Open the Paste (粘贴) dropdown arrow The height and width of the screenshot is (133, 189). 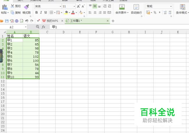(x=8, y=13)
